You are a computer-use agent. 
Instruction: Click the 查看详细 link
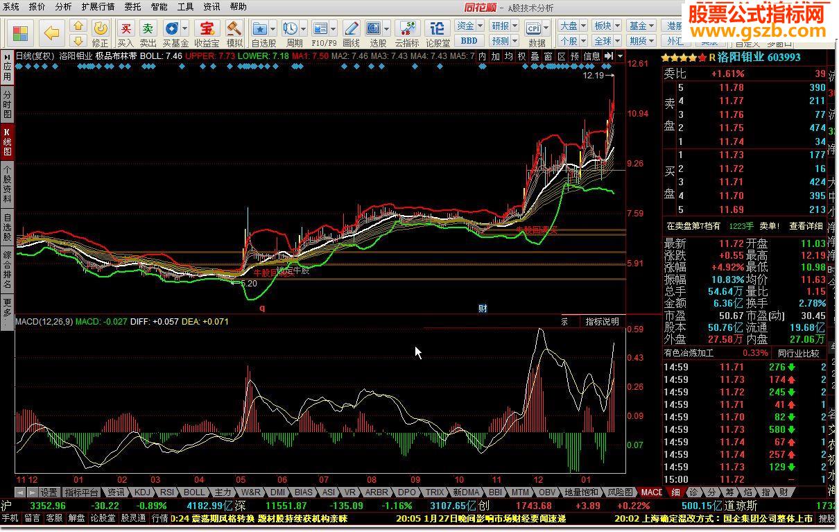[806, 226]
